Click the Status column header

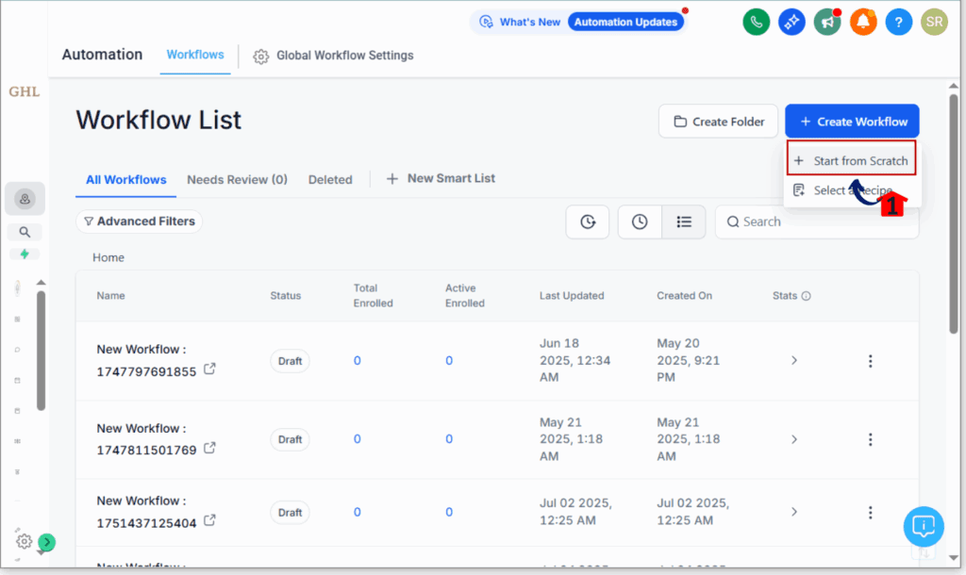tap(285, 296)
